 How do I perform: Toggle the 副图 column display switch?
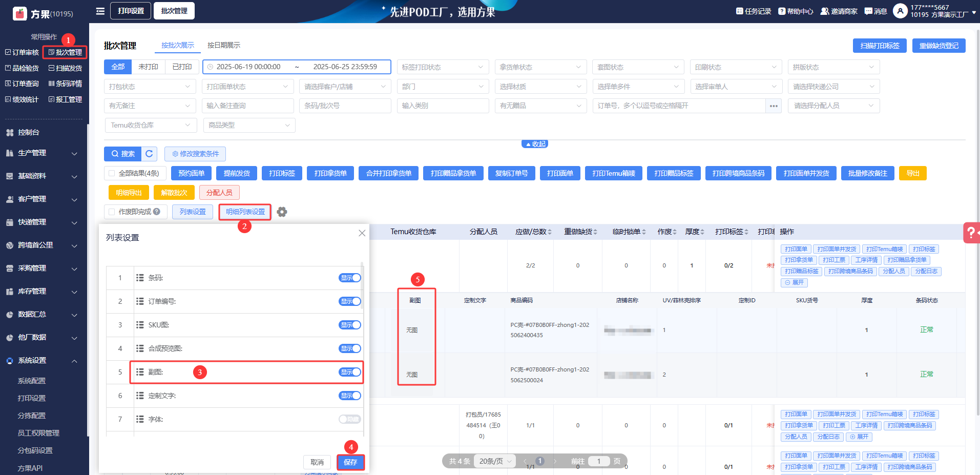pos(350,372)
